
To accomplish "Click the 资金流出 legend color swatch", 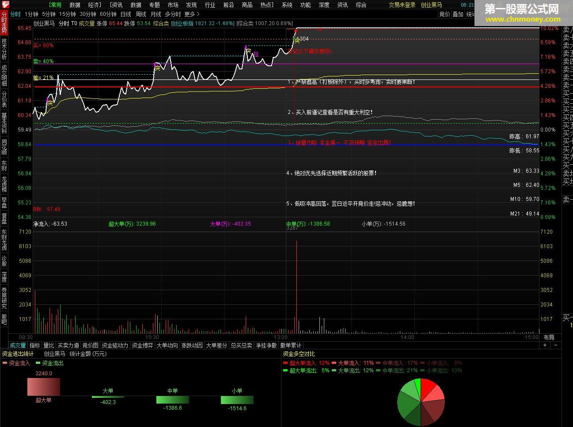I will pyautogui.click(x=38, y=363).
